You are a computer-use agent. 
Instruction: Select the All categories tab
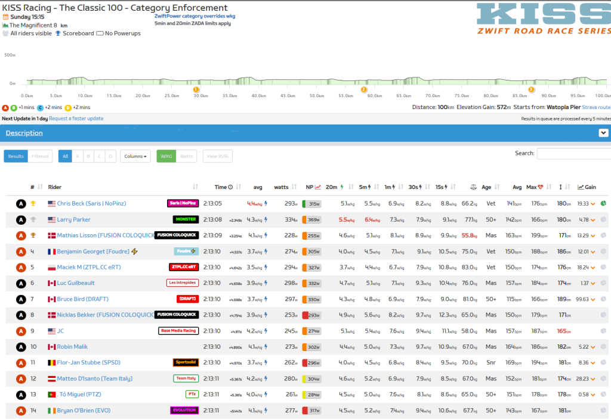point(65,156)
